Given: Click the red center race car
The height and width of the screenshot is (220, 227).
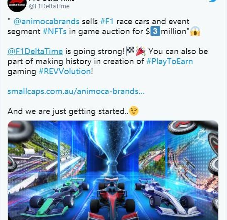Looking at the screenshot, I should click(x=112, y=199).
